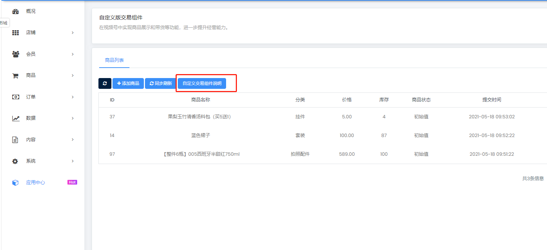Click ID cell 97
The height and width of the screenshot is (250, 547).
point(112,154)
